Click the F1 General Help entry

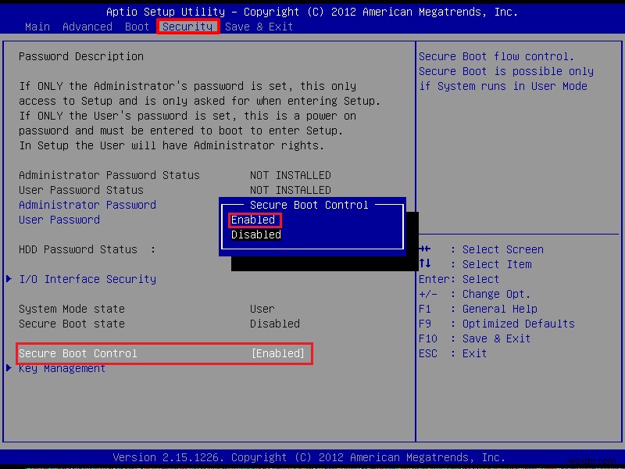478,309
